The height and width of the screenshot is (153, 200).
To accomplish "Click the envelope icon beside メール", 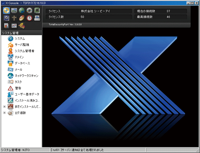I will [10, 69].
